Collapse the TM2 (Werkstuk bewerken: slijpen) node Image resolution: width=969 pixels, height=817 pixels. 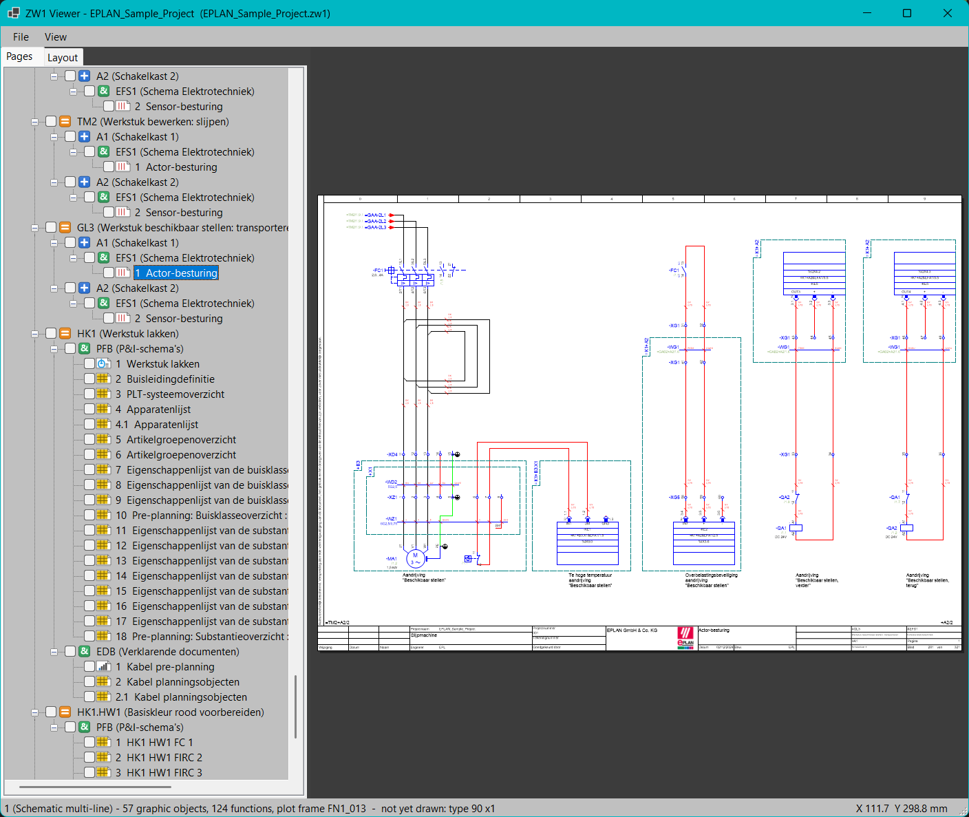tap(34, 122)
